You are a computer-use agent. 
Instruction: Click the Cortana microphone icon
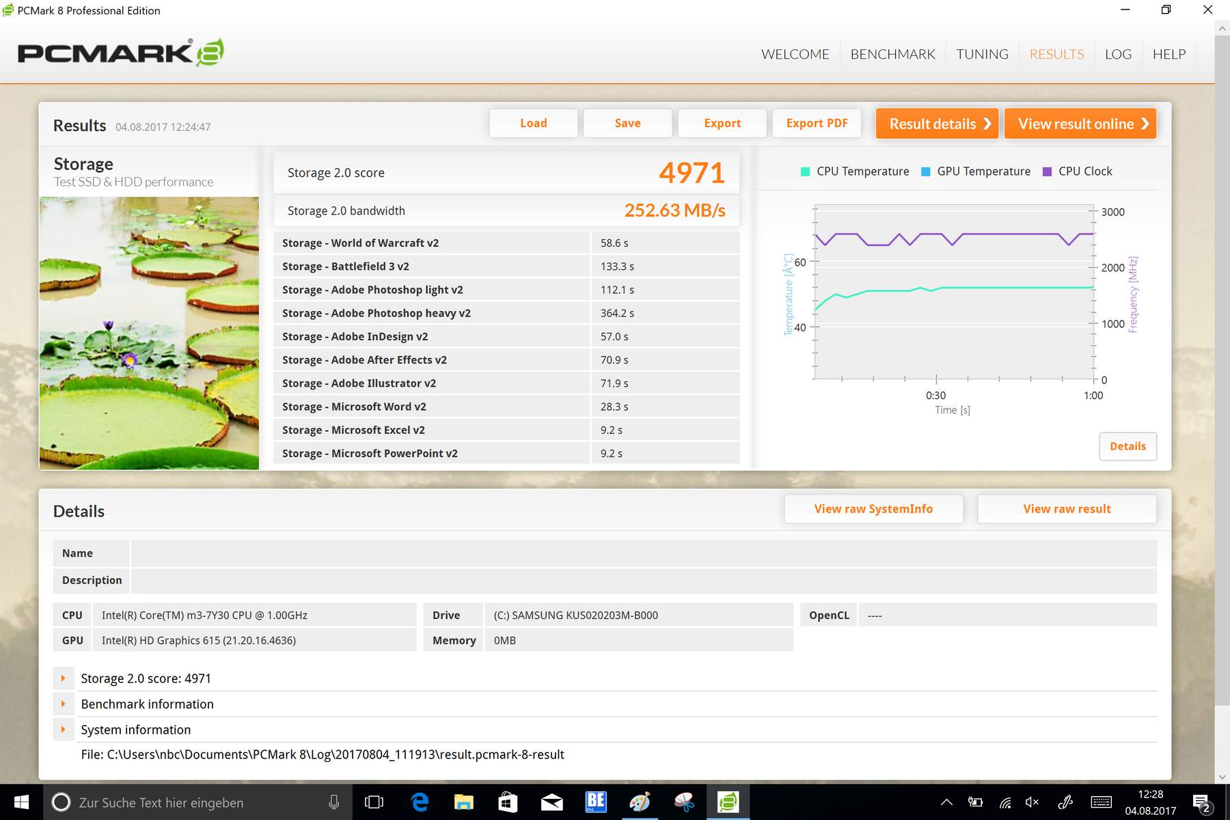334,802
